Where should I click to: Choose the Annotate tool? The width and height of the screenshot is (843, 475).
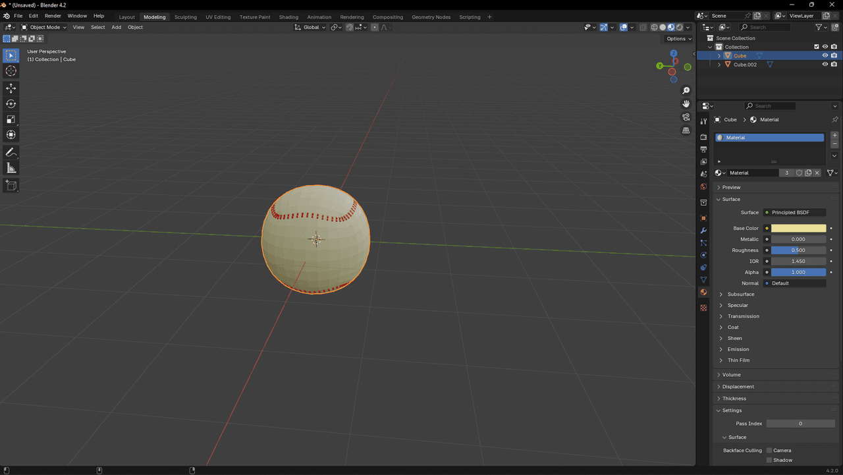pyautogui.click(x=11, y=152)
